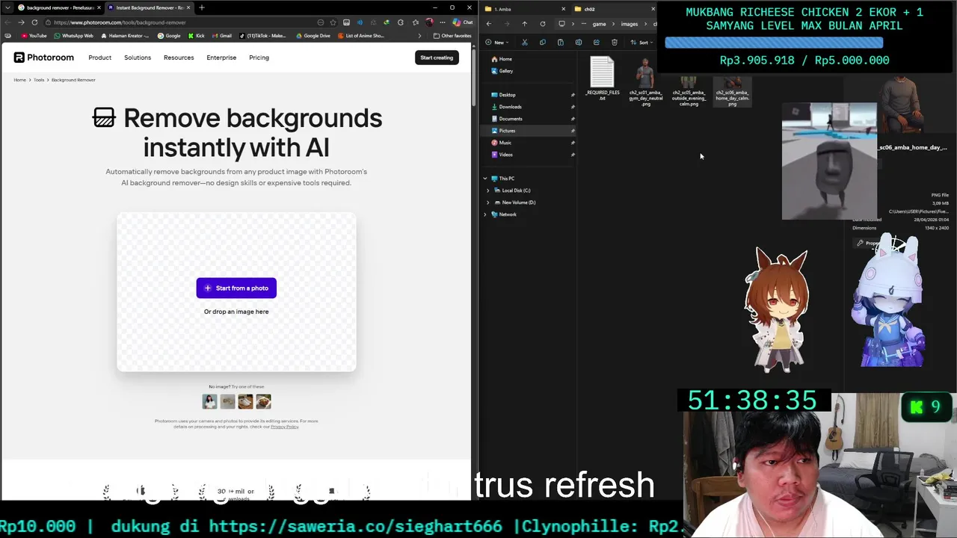
Task: Expand the Local Disk (C:) node
Action: point(488,191)
